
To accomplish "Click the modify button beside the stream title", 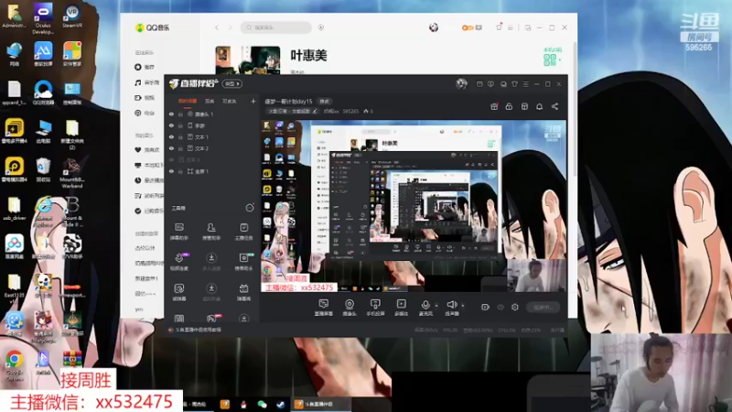I will tap(324, 102).
